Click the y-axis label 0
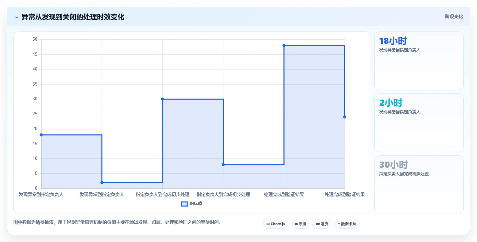 tap(36, 188)
